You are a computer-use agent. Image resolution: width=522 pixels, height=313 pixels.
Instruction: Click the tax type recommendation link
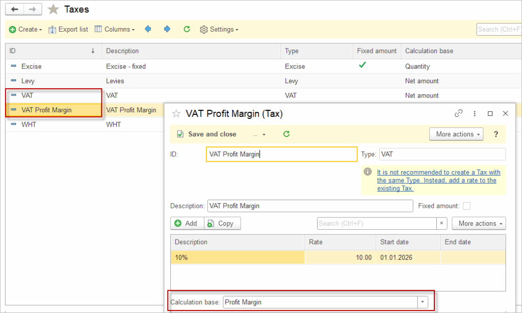tap(438, 180)
